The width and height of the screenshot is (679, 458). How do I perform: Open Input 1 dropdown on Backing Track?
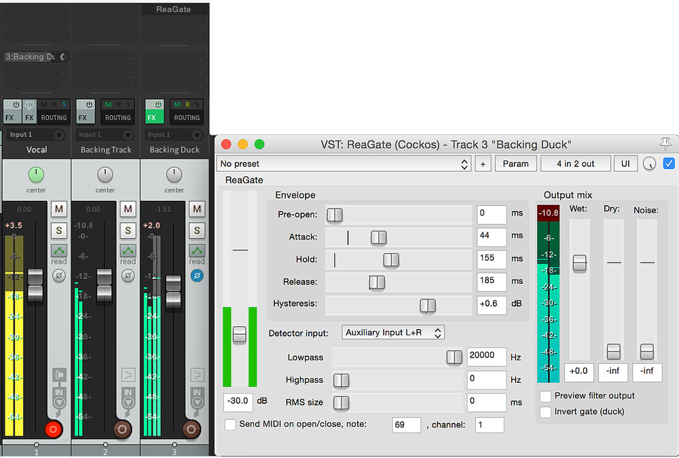tap(105, 134)
